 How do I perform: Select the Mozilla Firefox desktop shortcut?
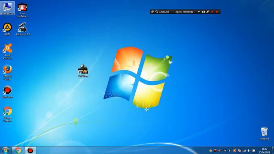click(7, 72)
